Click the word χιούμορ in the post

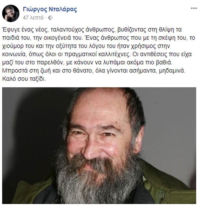(x=12, y=46)
